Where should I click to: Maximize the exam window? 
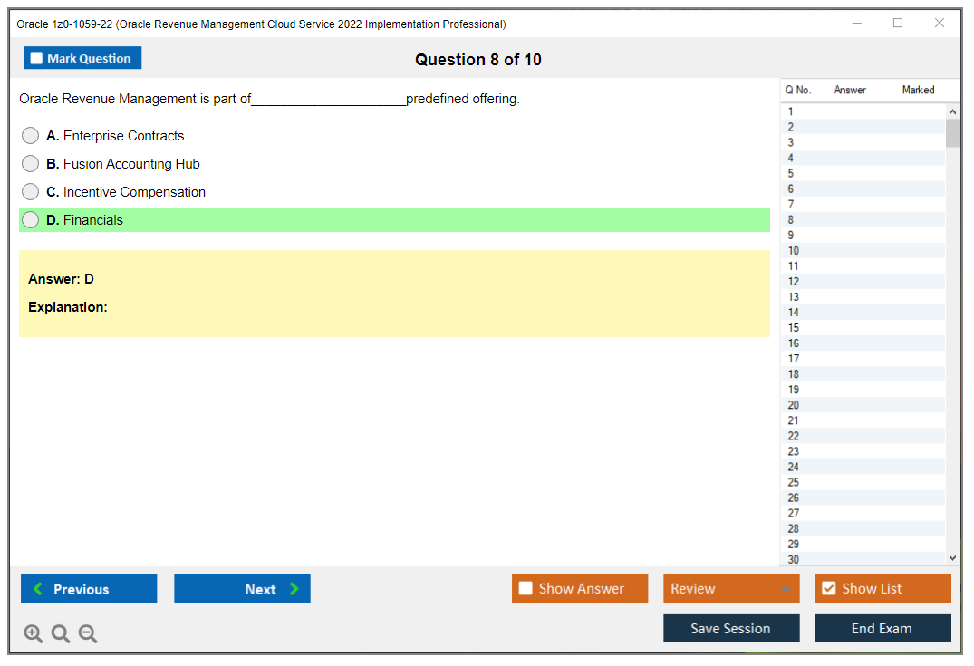coord(898,24)
